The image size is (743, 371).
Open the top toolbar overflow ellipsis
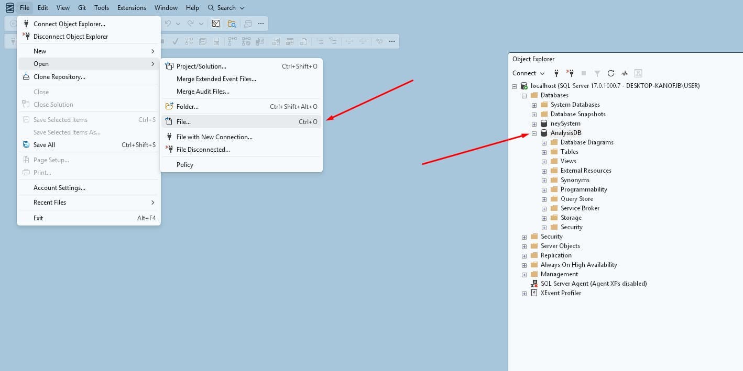coord(261,24)
